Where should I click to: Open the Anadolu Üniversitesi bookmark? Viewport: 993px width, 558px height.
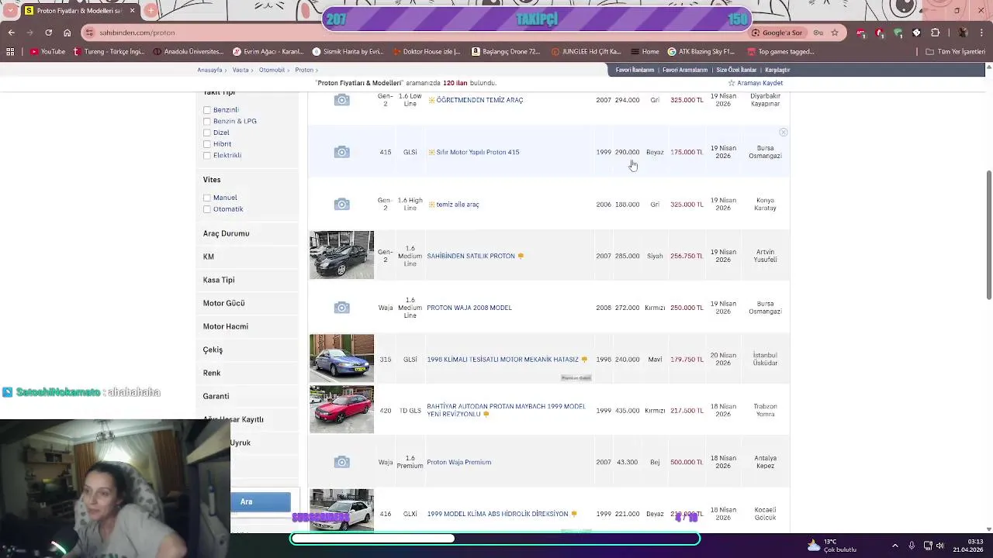(189, 52)
